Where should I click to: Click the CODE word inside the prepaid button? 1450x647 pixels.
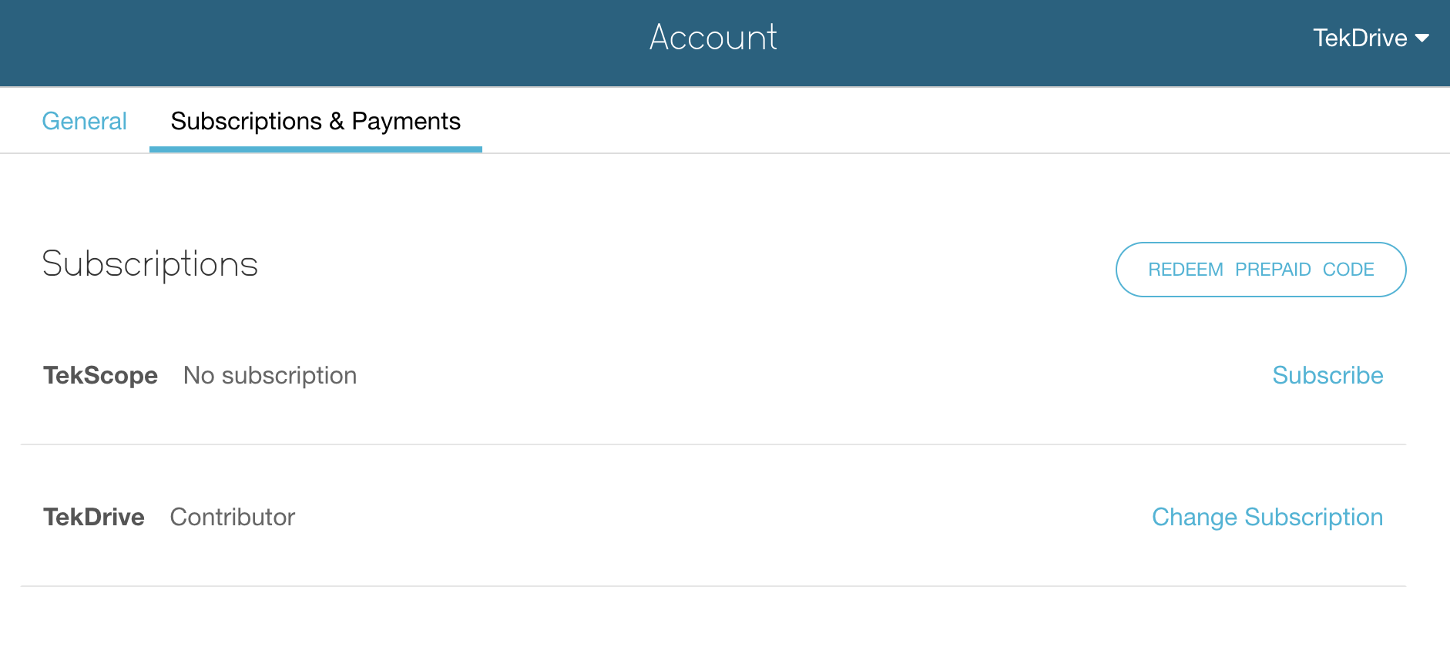point(1348,270)
